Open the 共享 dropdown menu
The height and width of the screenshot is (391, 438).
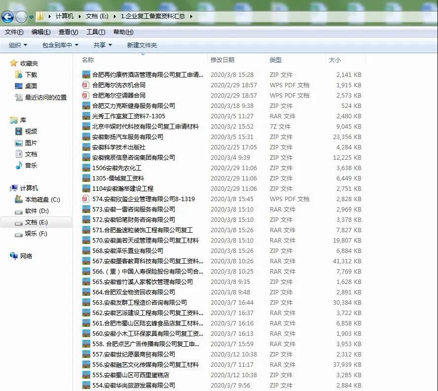click(103, 45)
